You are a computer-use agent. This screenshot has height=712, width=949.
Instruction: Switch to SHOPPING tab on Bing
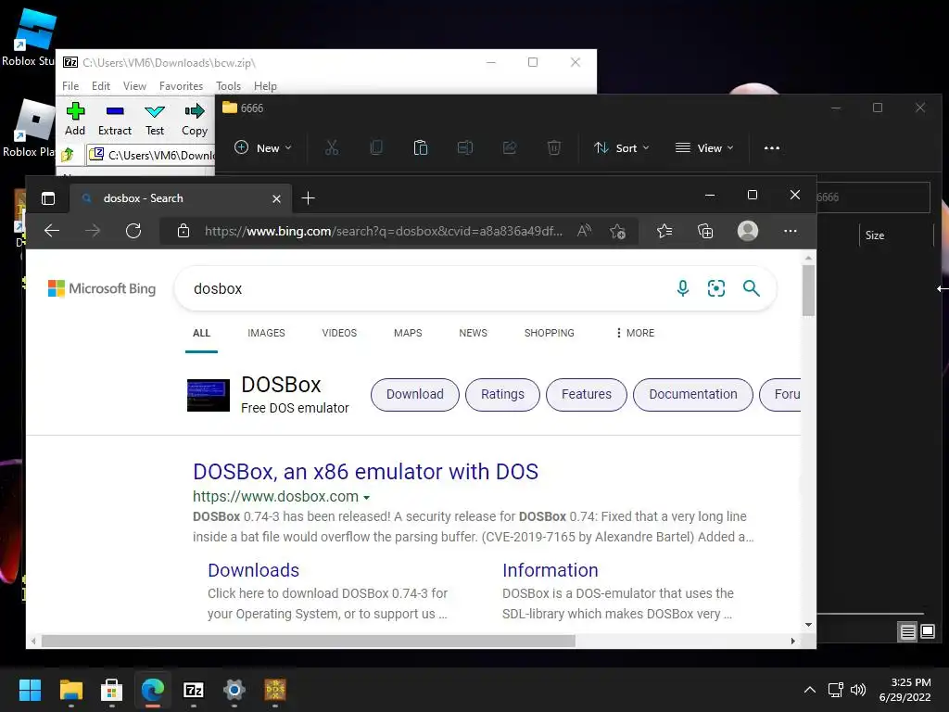coord(550,333)
